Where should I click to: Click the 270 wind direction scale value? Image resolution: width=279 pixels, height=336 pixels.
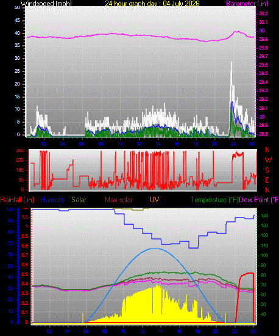pos(19,161)
